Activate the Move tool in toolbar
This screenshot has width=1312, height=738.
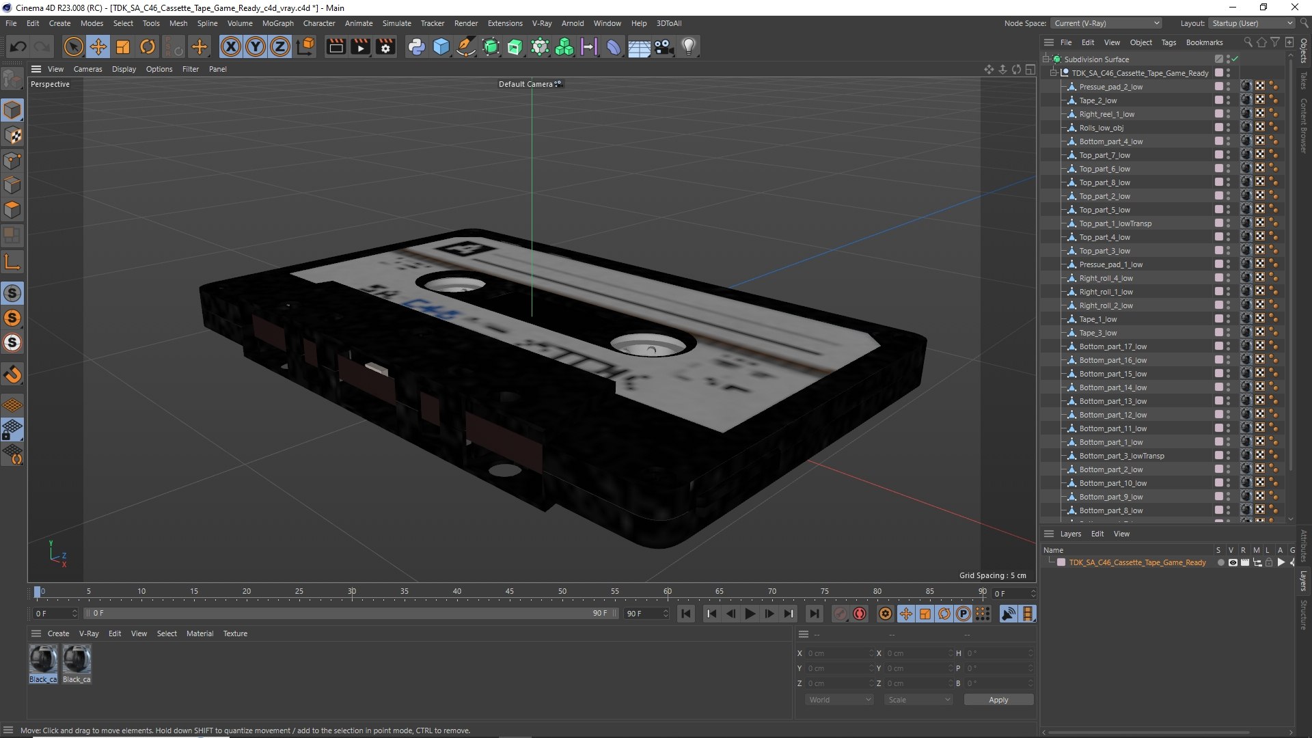tap(98, 46)
